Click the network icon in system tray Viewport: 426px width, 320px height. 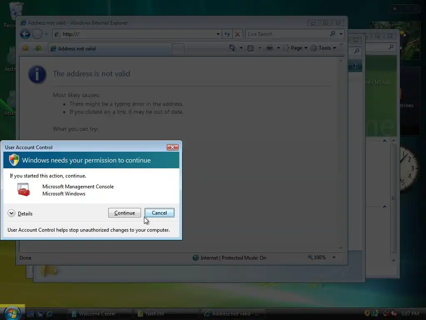(386, 313)
